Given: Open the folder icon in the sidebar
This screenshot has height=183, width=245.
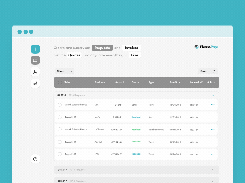Looking at the screenshot, I should [35, 60].
